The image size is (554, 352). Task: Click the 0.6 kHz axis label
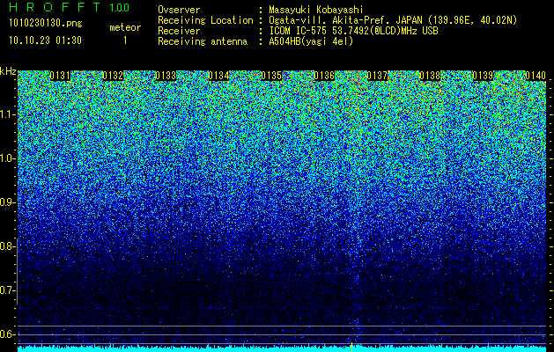(x=6, y=334)
